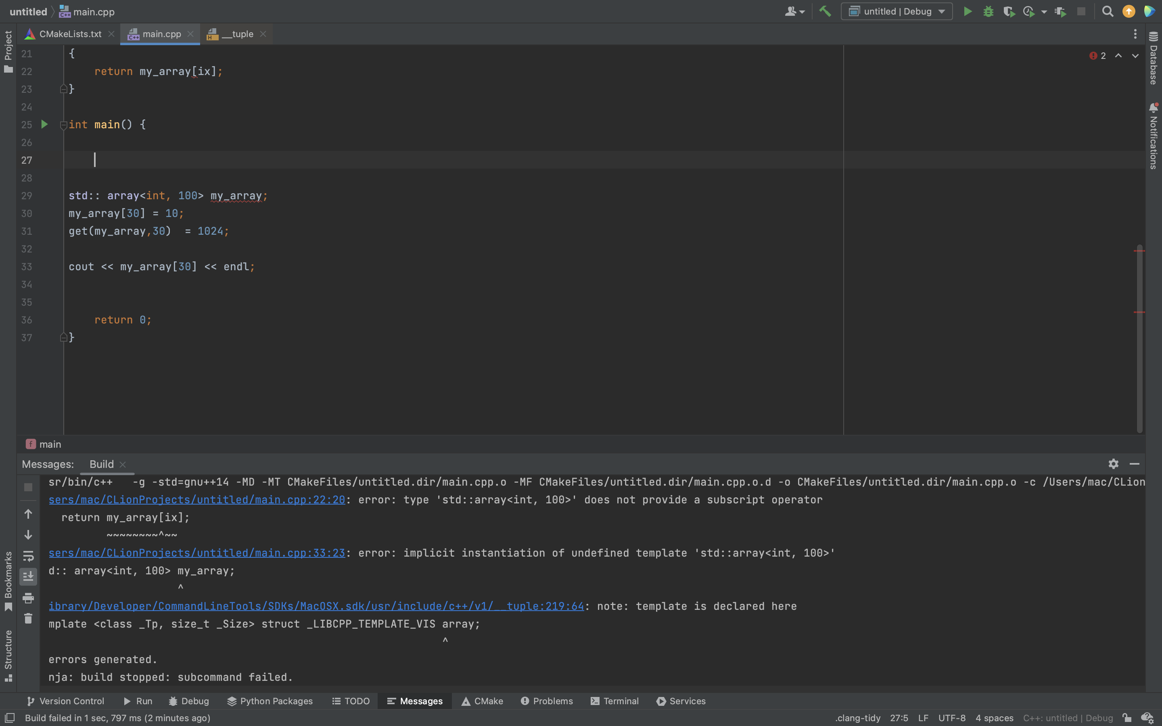The width and height of the screenshot is (1162, 726).
Task: Toggle soft-wrap in the Messages panel
Action: [x=28, y=556]
